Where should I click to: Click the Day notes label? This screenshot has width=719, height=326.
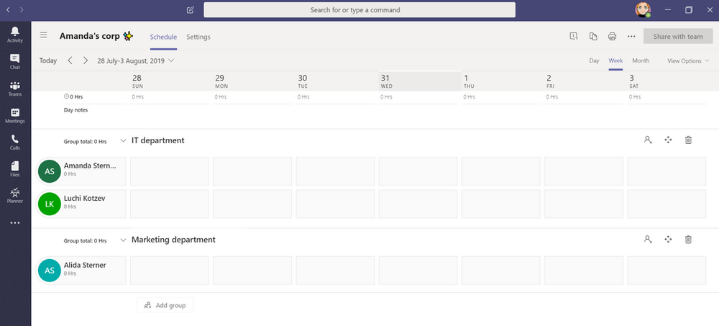point(75,110)
